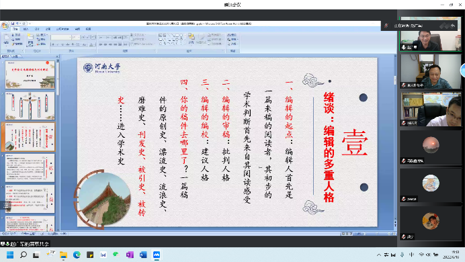Open the font size dropdown

click(76, 38)
